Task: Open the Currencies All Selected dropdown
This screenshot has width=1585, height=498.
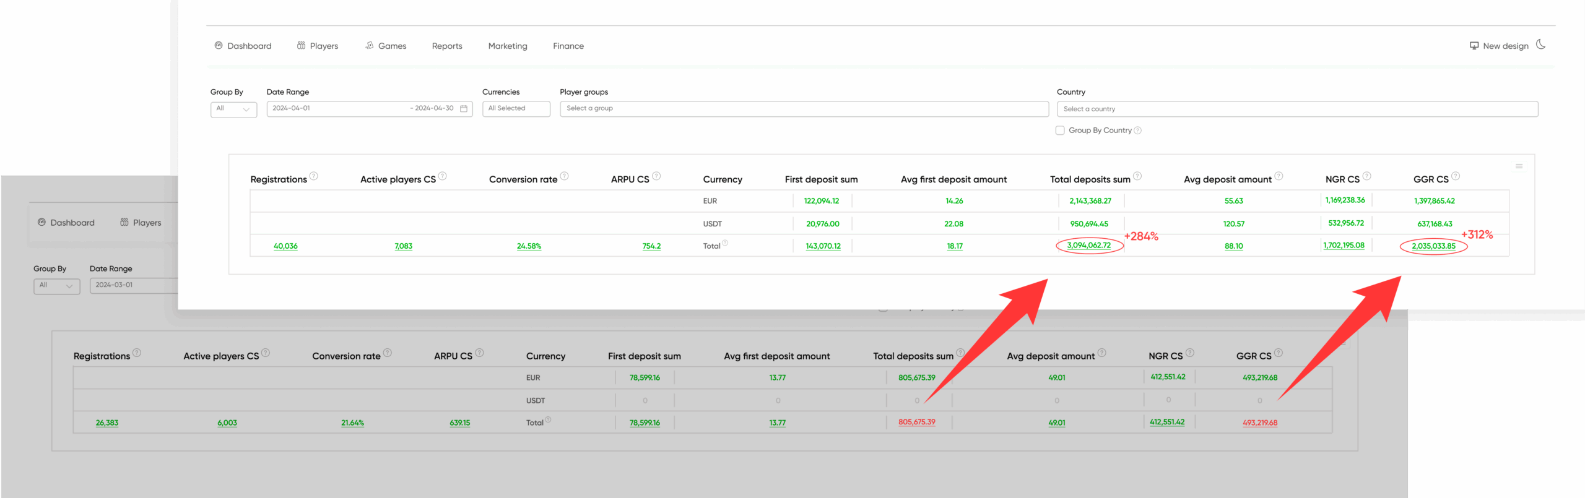Action: tap(516, 109)
